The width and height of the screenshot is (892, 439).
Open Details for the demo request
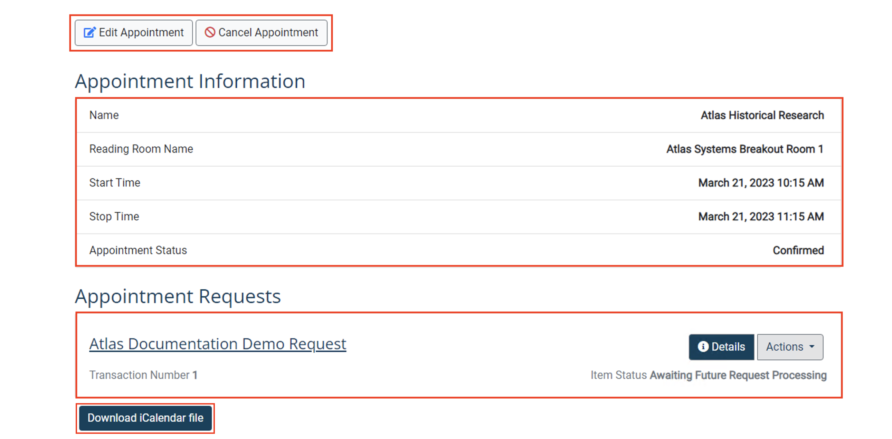pos(721,347)
